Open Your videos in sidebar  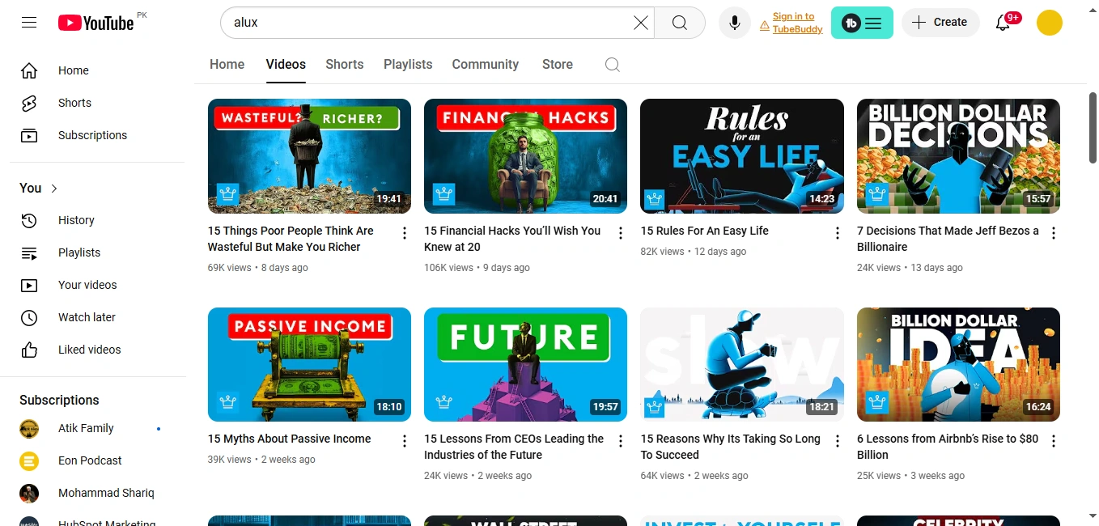pyautogui.click(x=97, y=285)
